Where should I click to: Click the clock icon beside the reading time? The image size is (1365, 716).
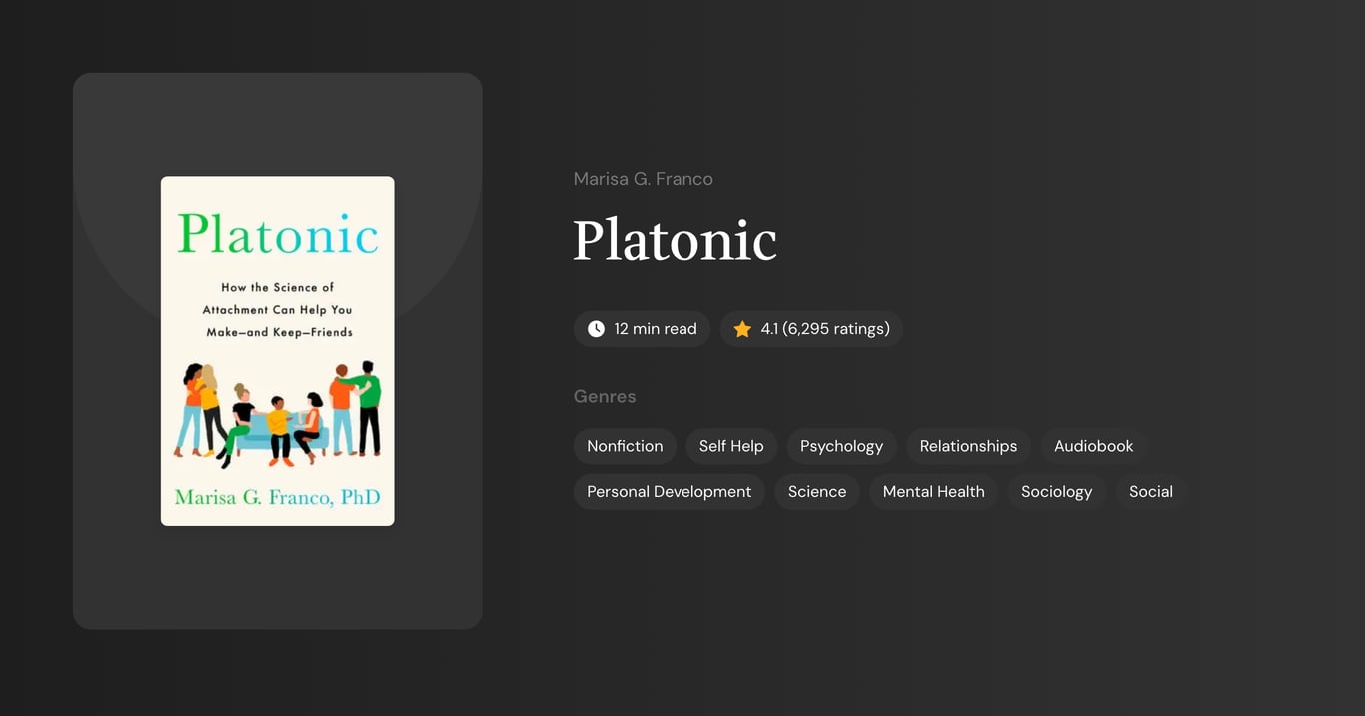(595, 328)
